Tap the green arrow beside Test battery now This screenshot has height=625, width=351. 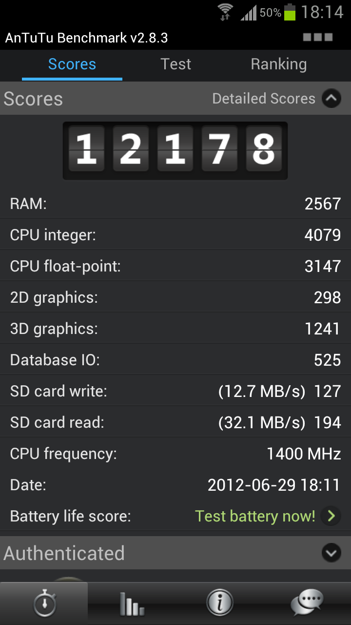[331, 516]
